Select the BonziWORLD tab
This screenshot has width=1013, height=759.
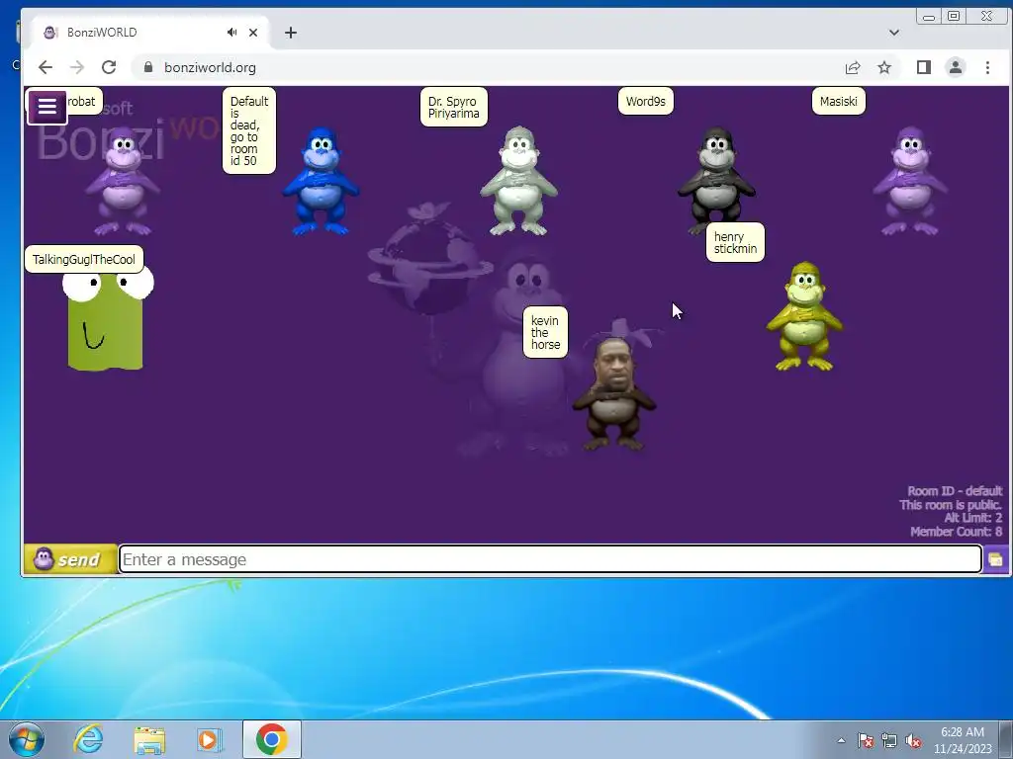(x=150, y=33)
